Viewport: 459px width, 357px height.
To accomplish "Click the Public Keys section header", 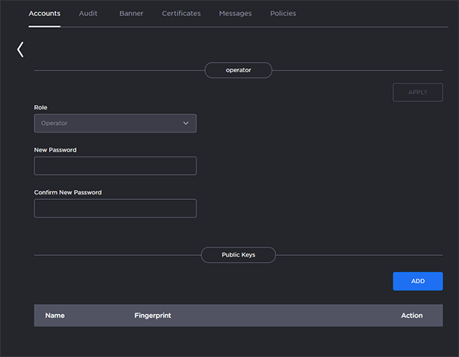I will tap(238, 254).
